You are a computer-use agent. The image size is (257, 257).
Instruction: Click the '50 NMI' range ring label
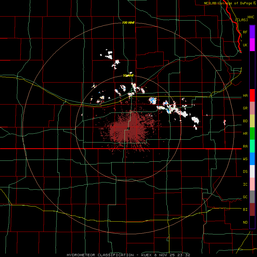tap(128, 76)
